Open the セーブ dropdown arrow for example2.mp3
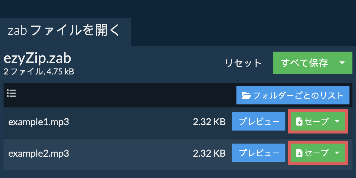 click(337, 153)
